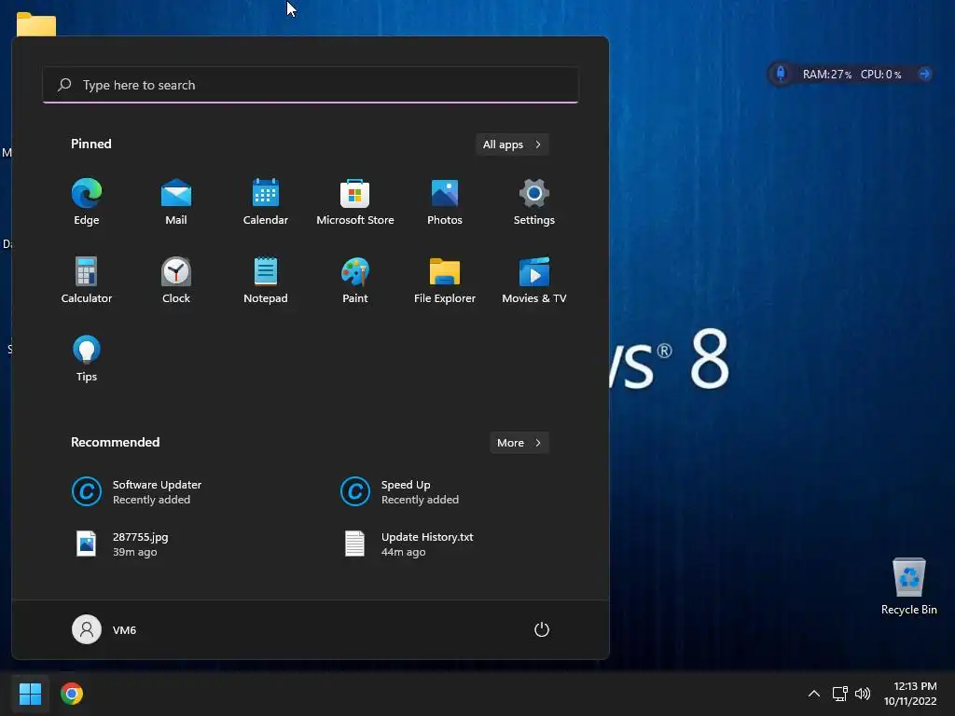Click the Windows Start button on taskbar
Screen dimensions: 955x716
tap(30, 694)
